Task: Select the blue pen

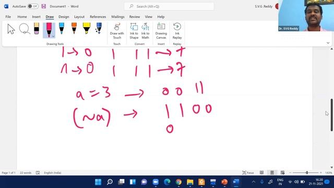Action: (62, 28)
